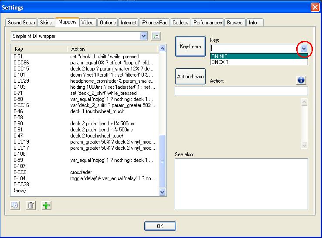Close the Settings window
This screenshot has width=322, height=238.
(315, 7)
